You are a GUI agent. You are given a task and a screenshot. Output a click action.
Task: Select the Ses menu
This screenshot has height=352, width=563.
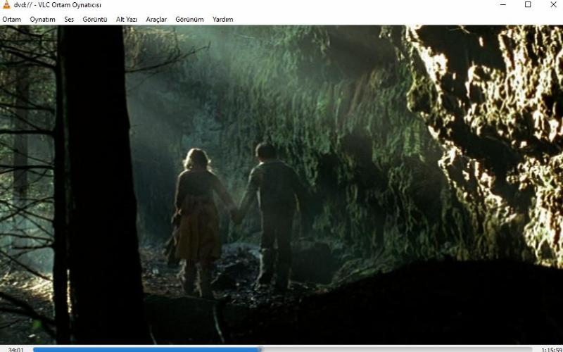tap(69, 20)
